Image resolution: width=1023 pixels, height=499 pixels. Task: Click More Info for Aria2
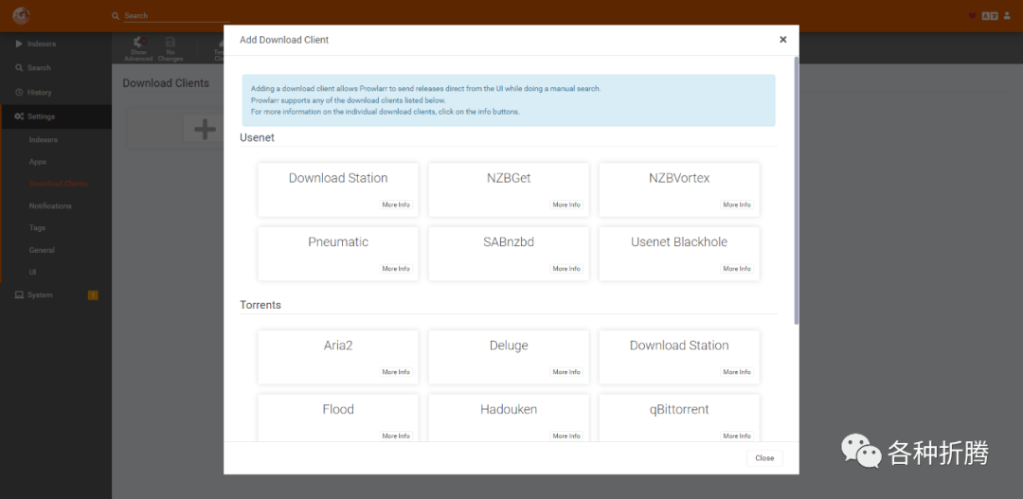[396, 372]
